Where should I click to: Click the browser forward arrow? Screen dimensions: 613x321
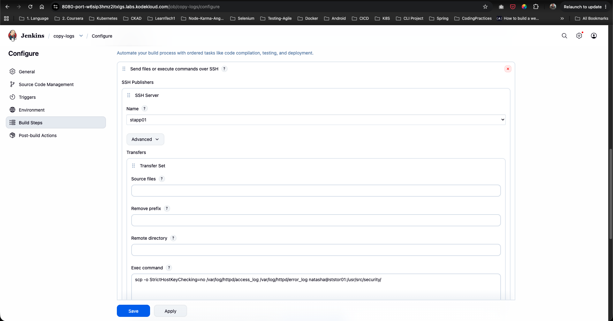click(19, 7)
